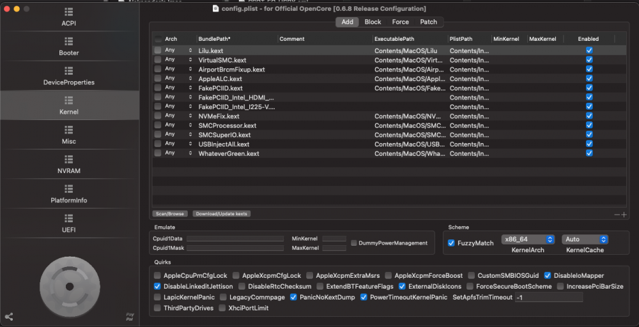639x327 pixels.
Task: Toggle PowerTimeoutKernelPanic quirk
Action: 364,297
